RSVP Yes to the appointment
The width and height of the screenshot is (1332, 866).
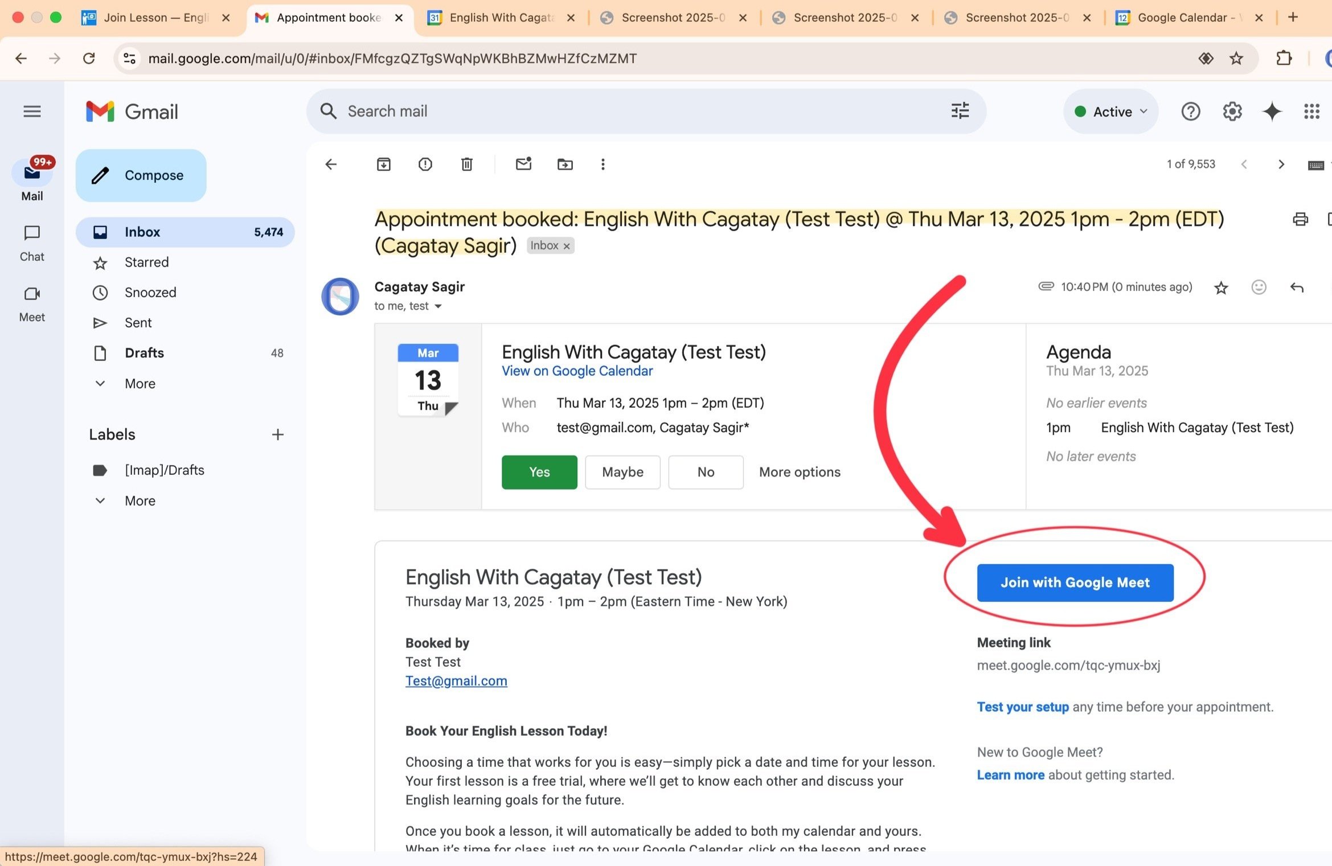(x=539, y=472)
